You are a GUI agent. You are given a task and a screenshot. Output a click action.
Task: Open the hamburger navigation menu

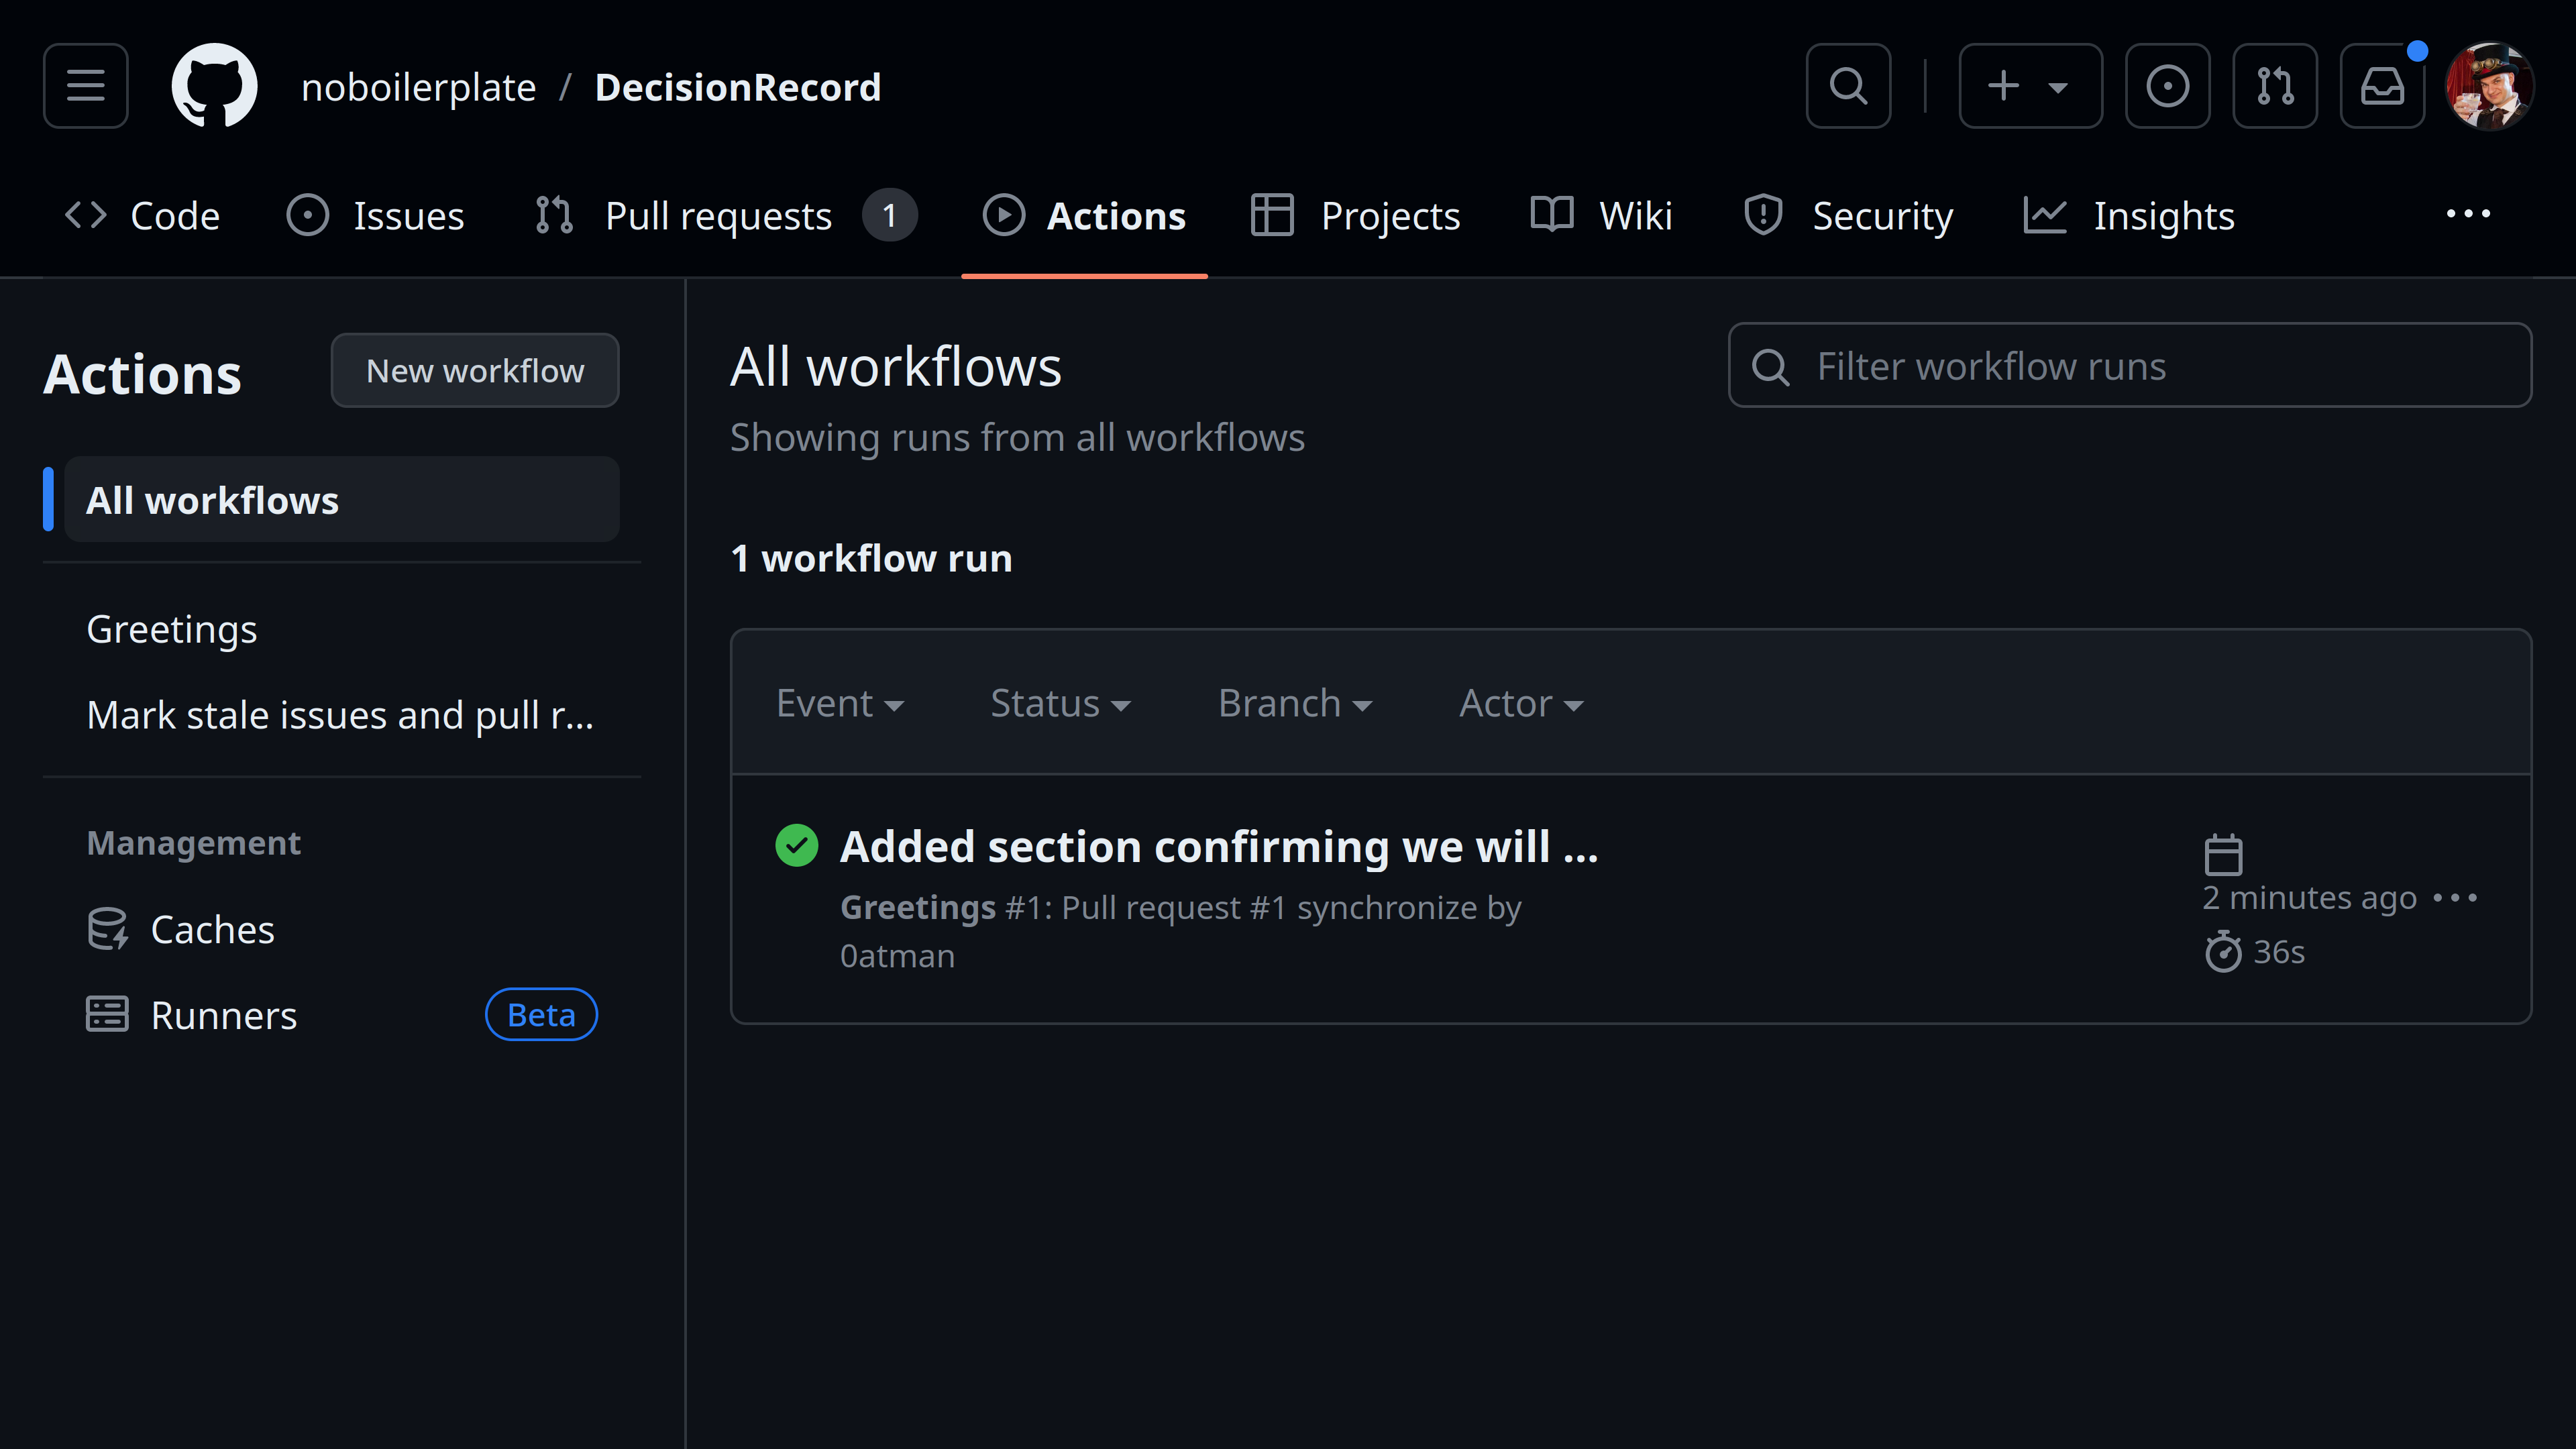[85, 86]
